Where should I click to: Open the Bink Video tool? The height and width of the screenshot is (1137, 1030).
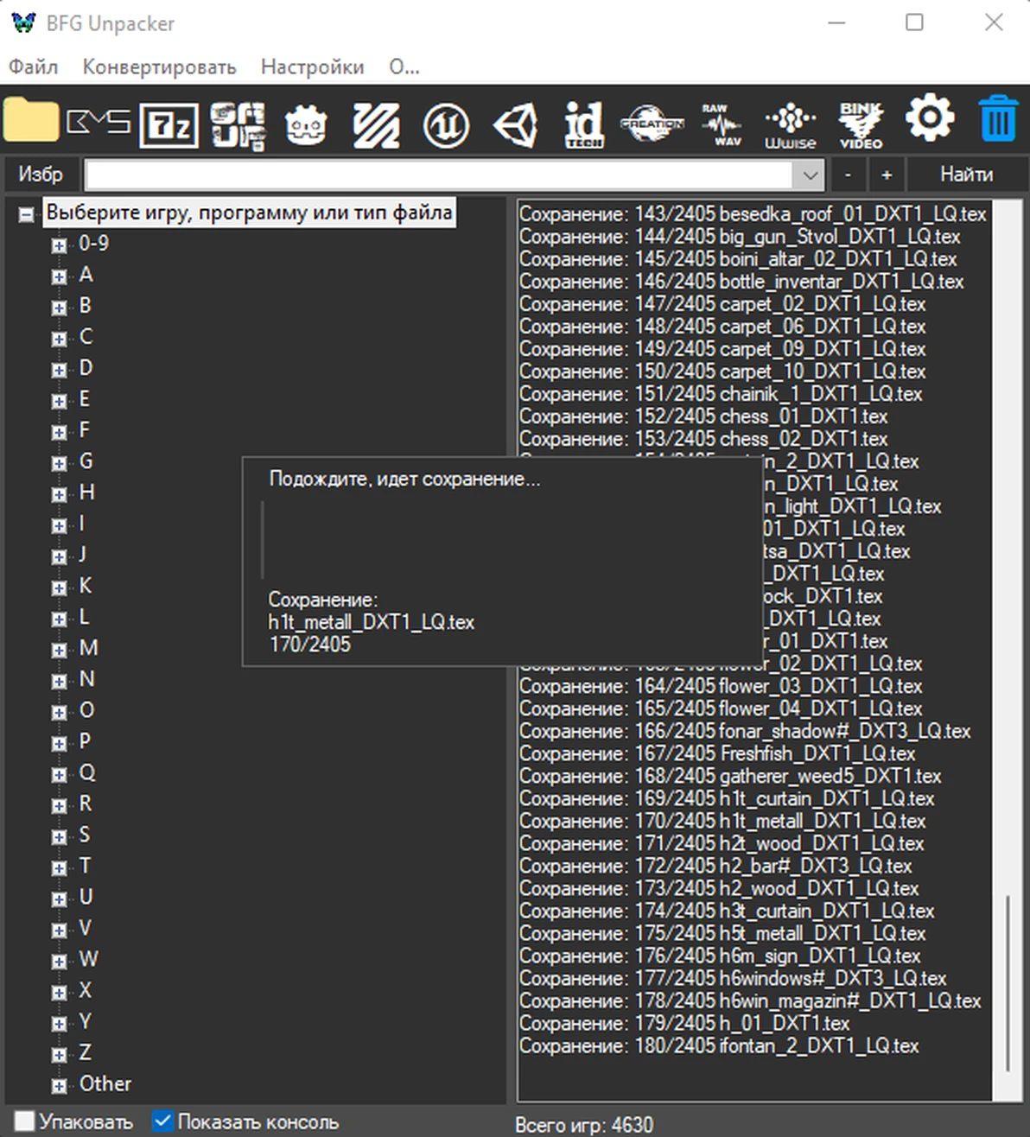pos(861,125)
